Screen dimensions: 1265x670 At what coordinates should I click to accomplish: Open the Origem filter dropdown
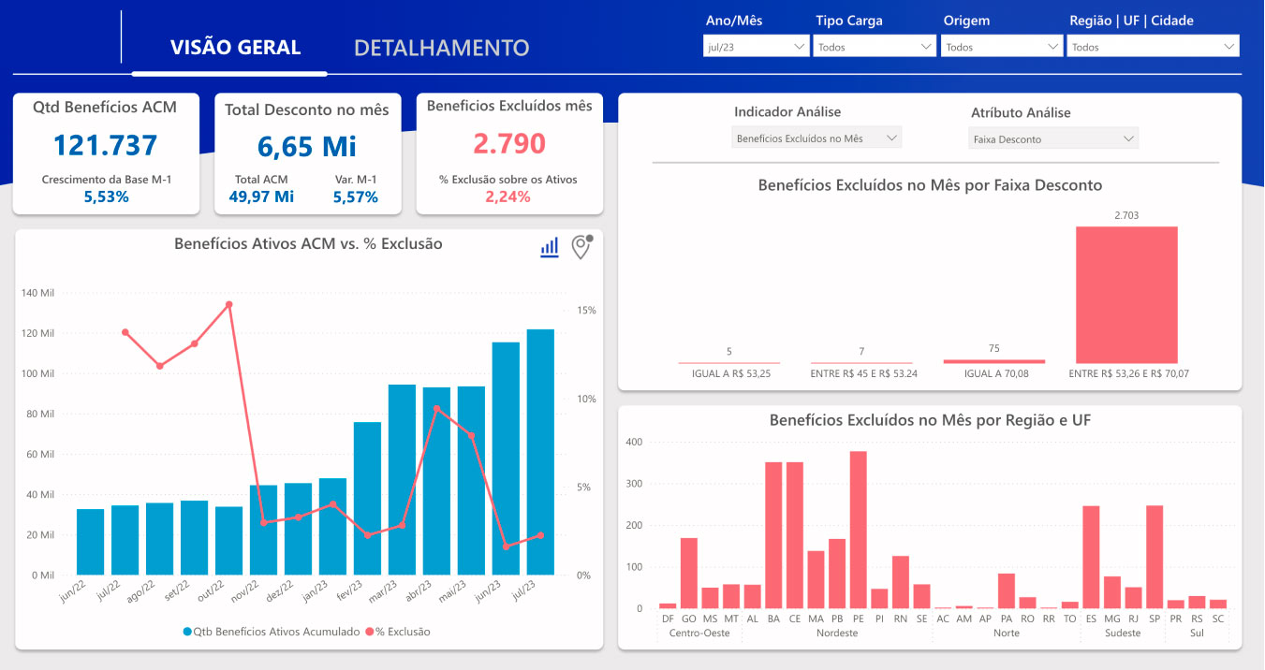1002,47
